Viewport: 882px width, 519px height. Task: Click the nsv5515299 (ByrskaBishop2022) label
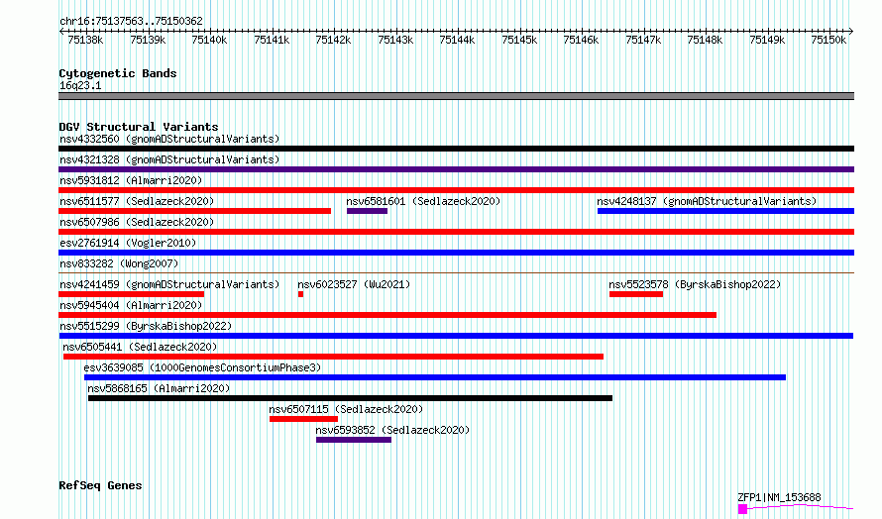[x=146, y=326]
